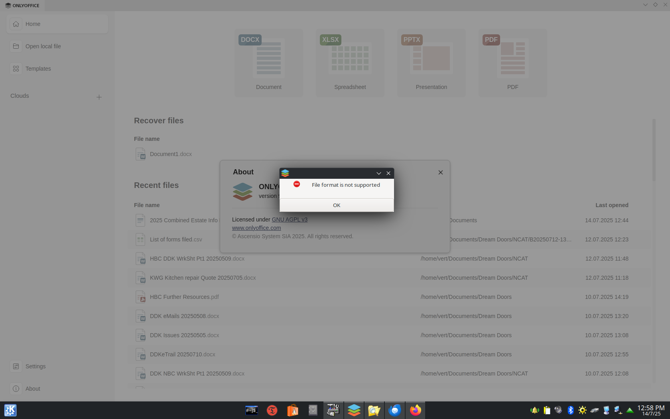Open the Templates section

click(x=57, y=69)
